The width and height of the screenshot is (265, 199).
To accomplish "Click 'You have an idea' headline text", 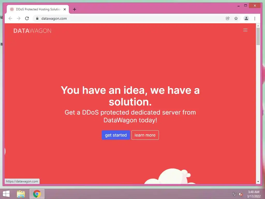I will tap(130, 96).
